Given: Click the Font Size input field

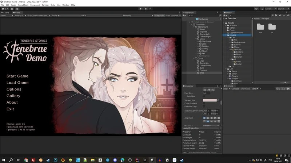Looking at the screenshot, I should pyautogui.click(x=207, y=93).
